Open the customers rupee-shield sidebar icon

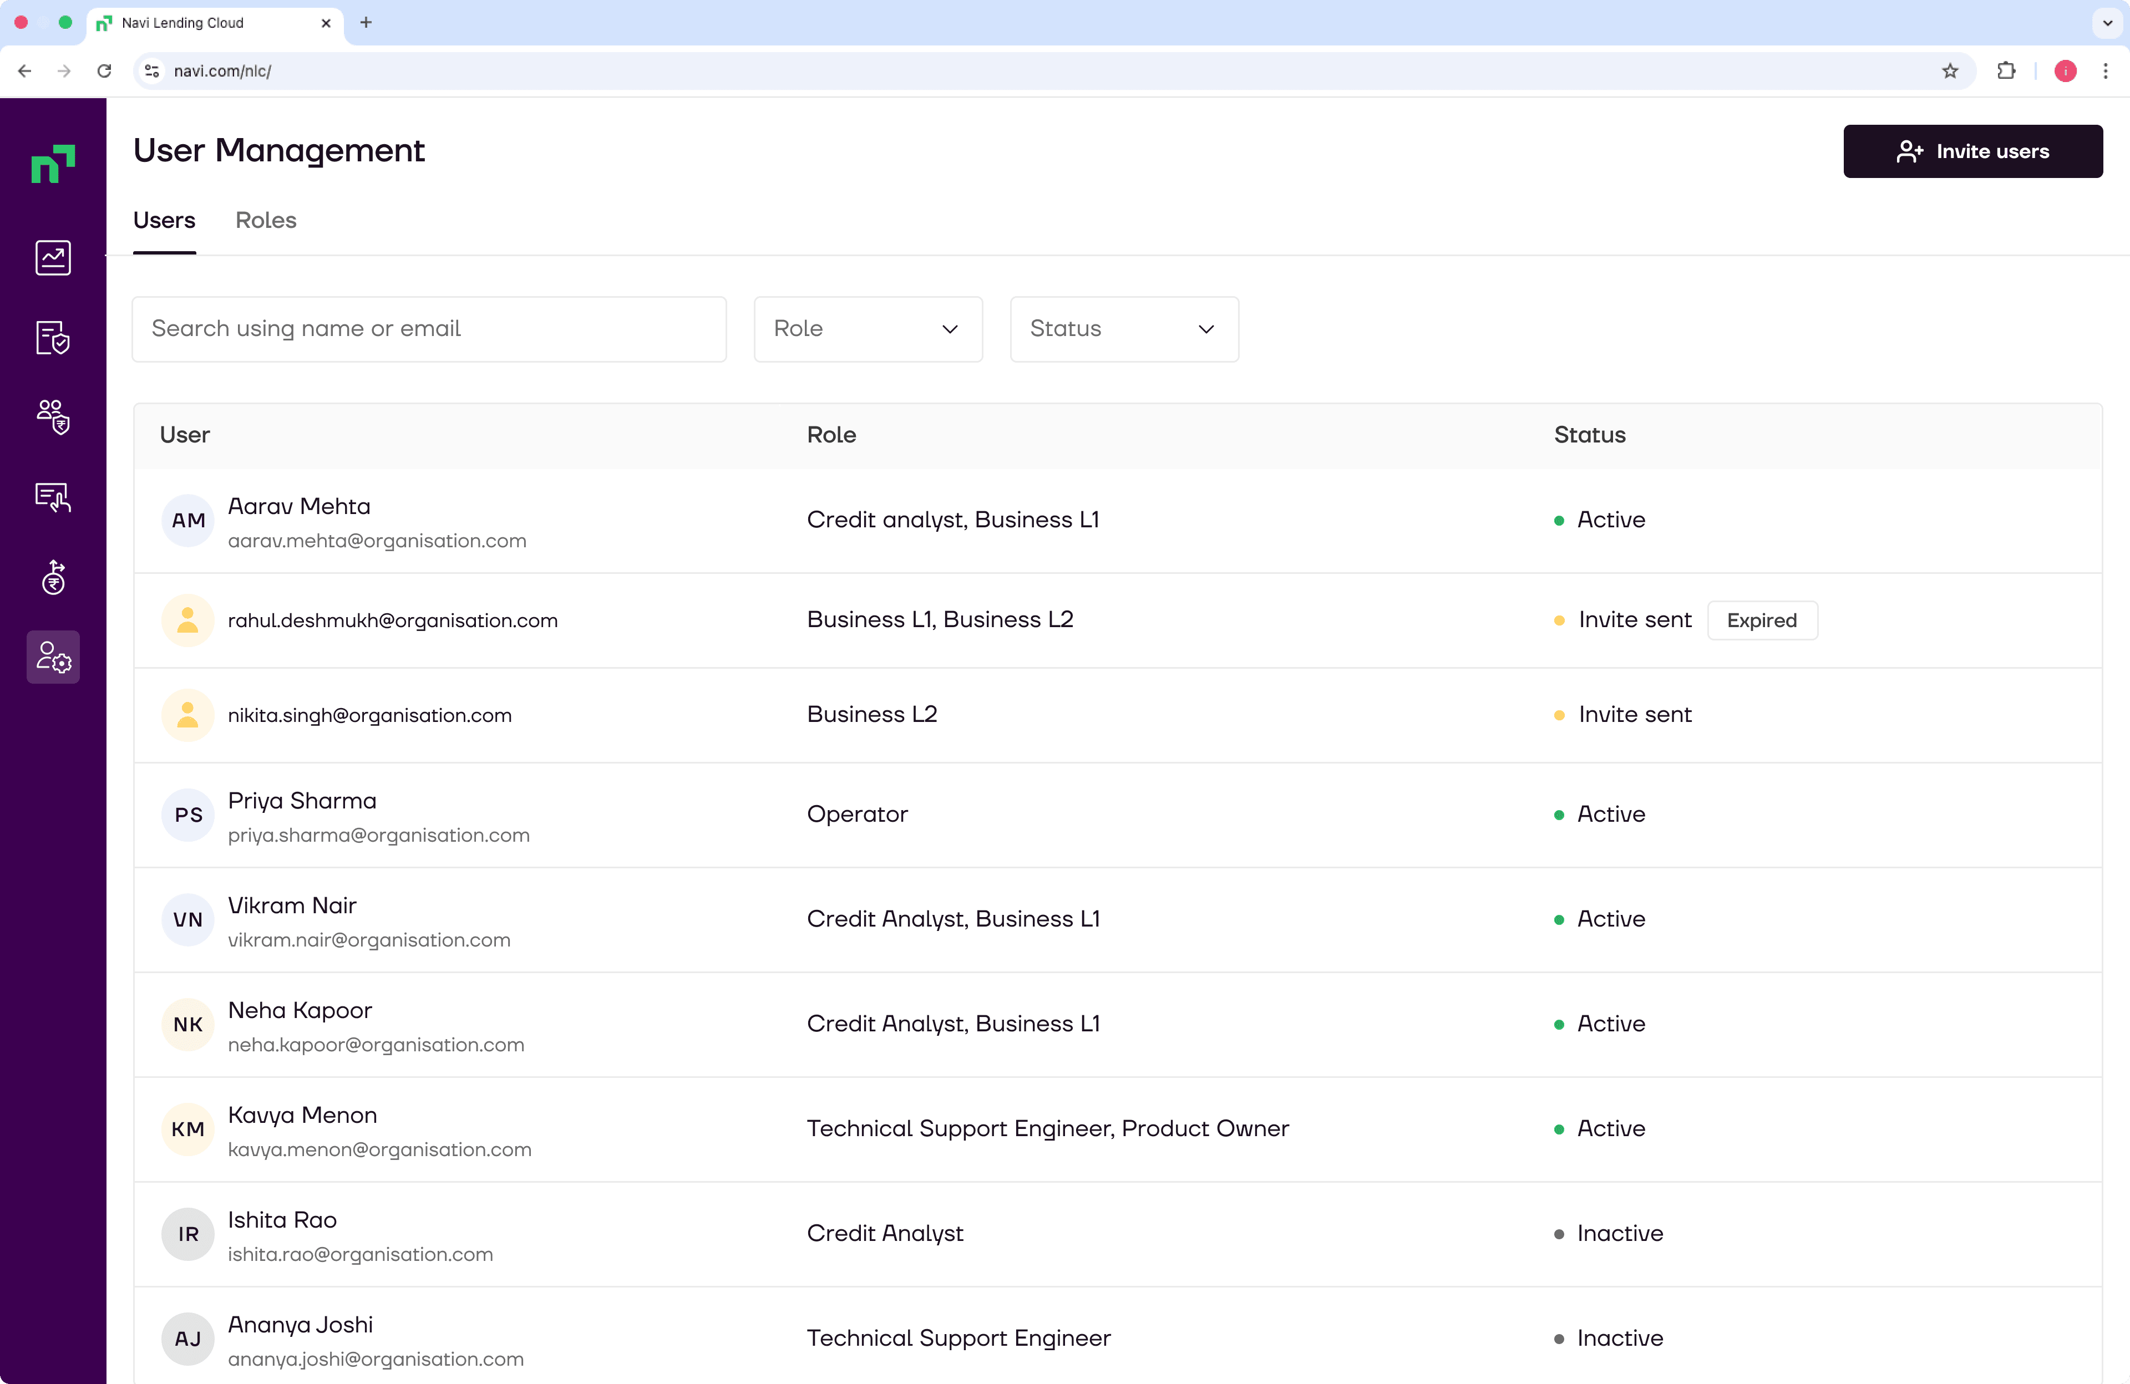pos(53,417)
